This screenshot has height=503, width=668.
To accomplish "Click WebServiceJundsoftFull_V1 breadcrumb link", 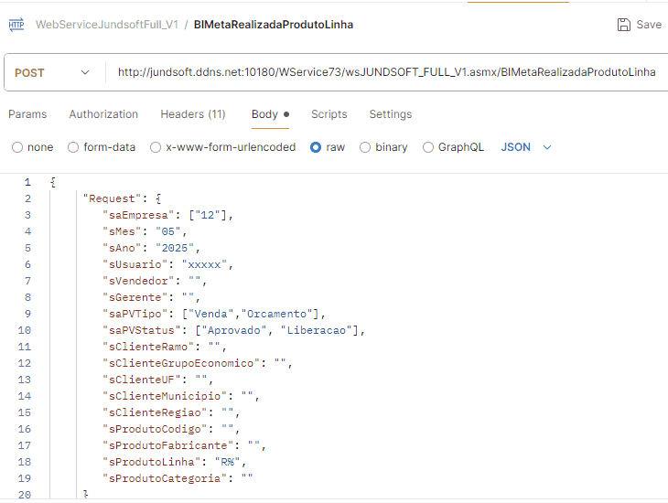I will tap(106, 25).
